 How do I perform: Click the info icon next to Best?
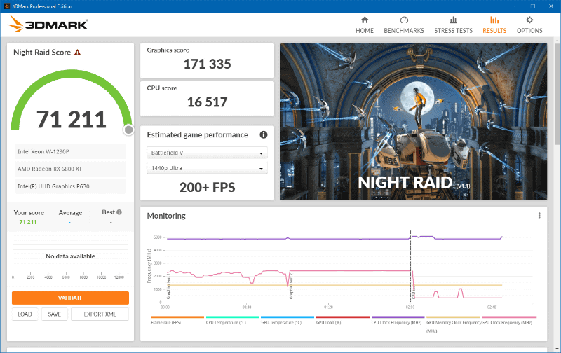[x=119, y=212]
